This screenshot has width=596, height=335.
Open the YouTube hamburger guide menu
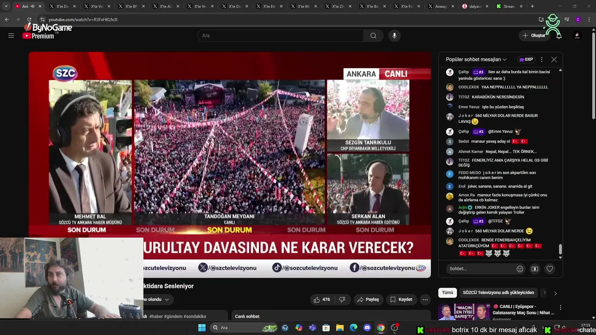[x=11, y=35]
